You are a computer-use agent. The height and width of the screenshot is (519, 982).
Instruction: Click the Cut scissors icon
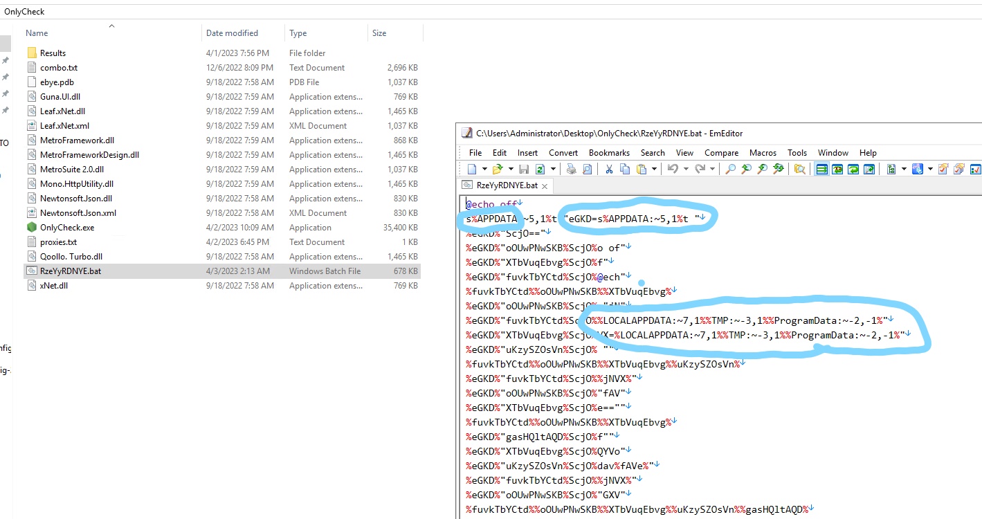point(608,169)
